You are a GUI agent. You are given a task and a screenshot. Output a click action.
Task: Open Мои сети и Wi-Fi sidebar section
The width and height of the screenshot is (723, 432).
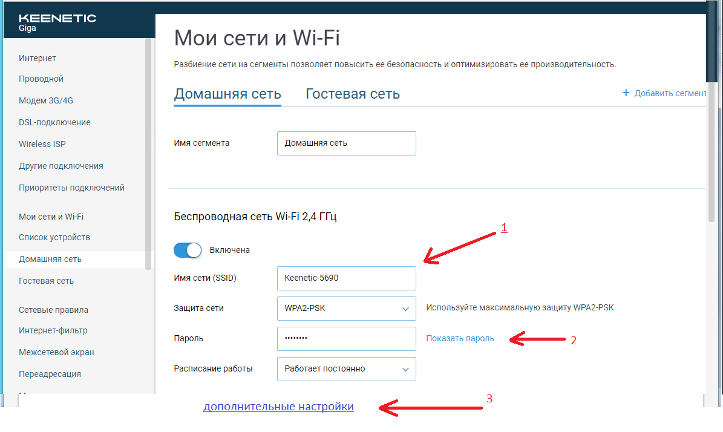click(x=51, y=217)
